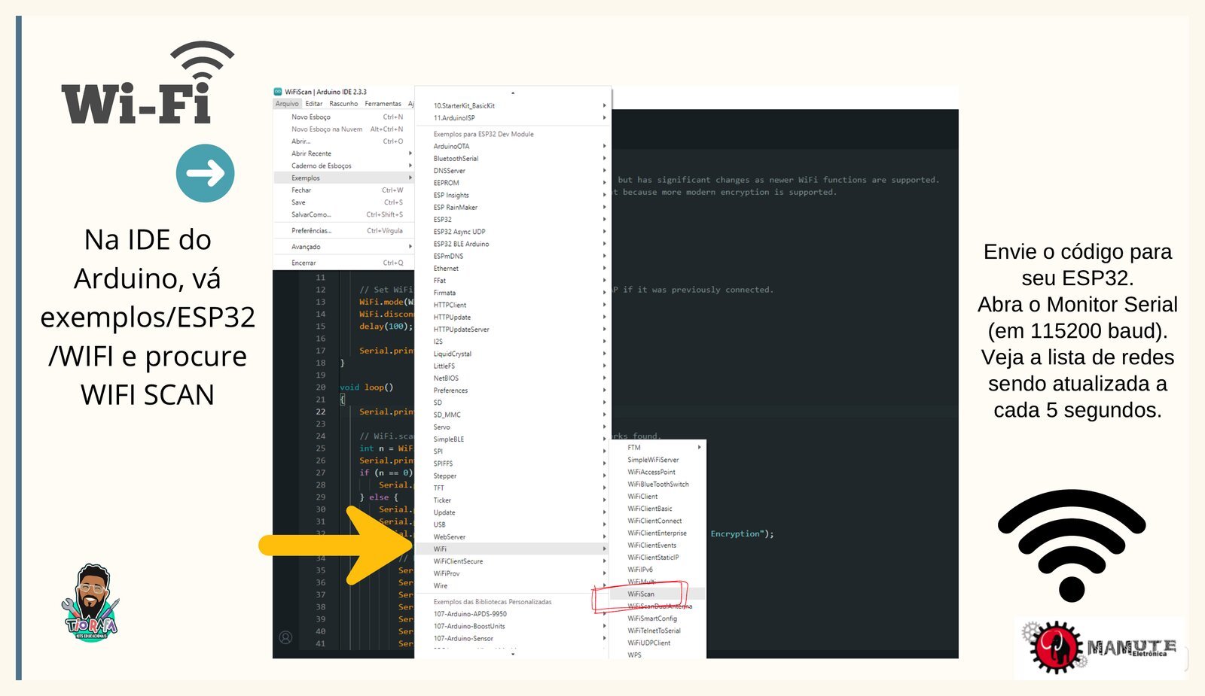Viewport: 1205px width, 696px height.
Task: Open ESP32 Async UDP examples
Action: [x=513, y=232]
